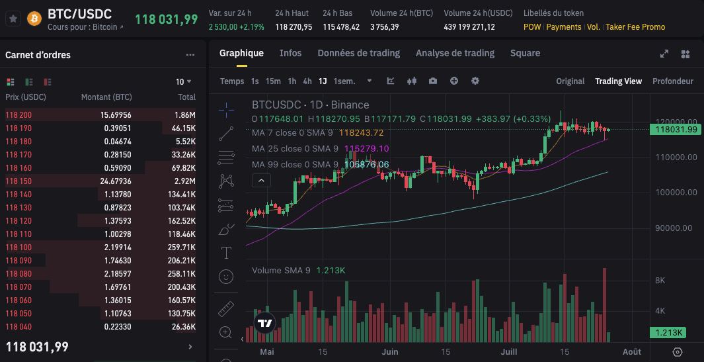This screenshot has width=704, height=362.
Task: Open the Square tab
Action: 525,53
